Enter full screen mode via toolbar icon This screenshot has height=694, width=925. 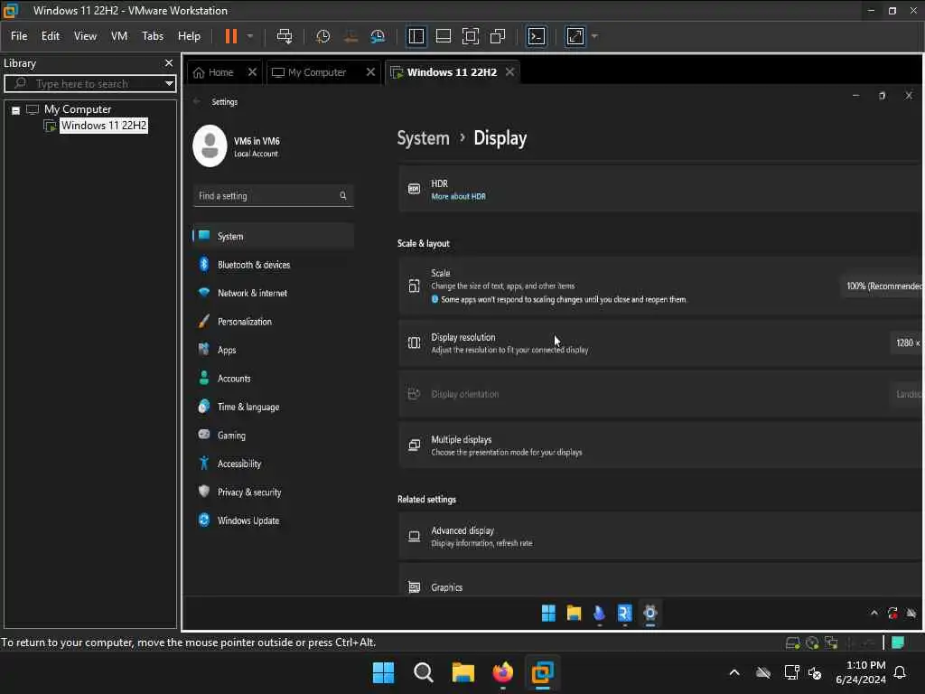[x=470, y=36]
